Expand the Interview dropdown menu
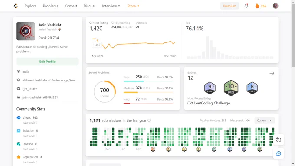This screenshot has height=166, width=295. 111,6
